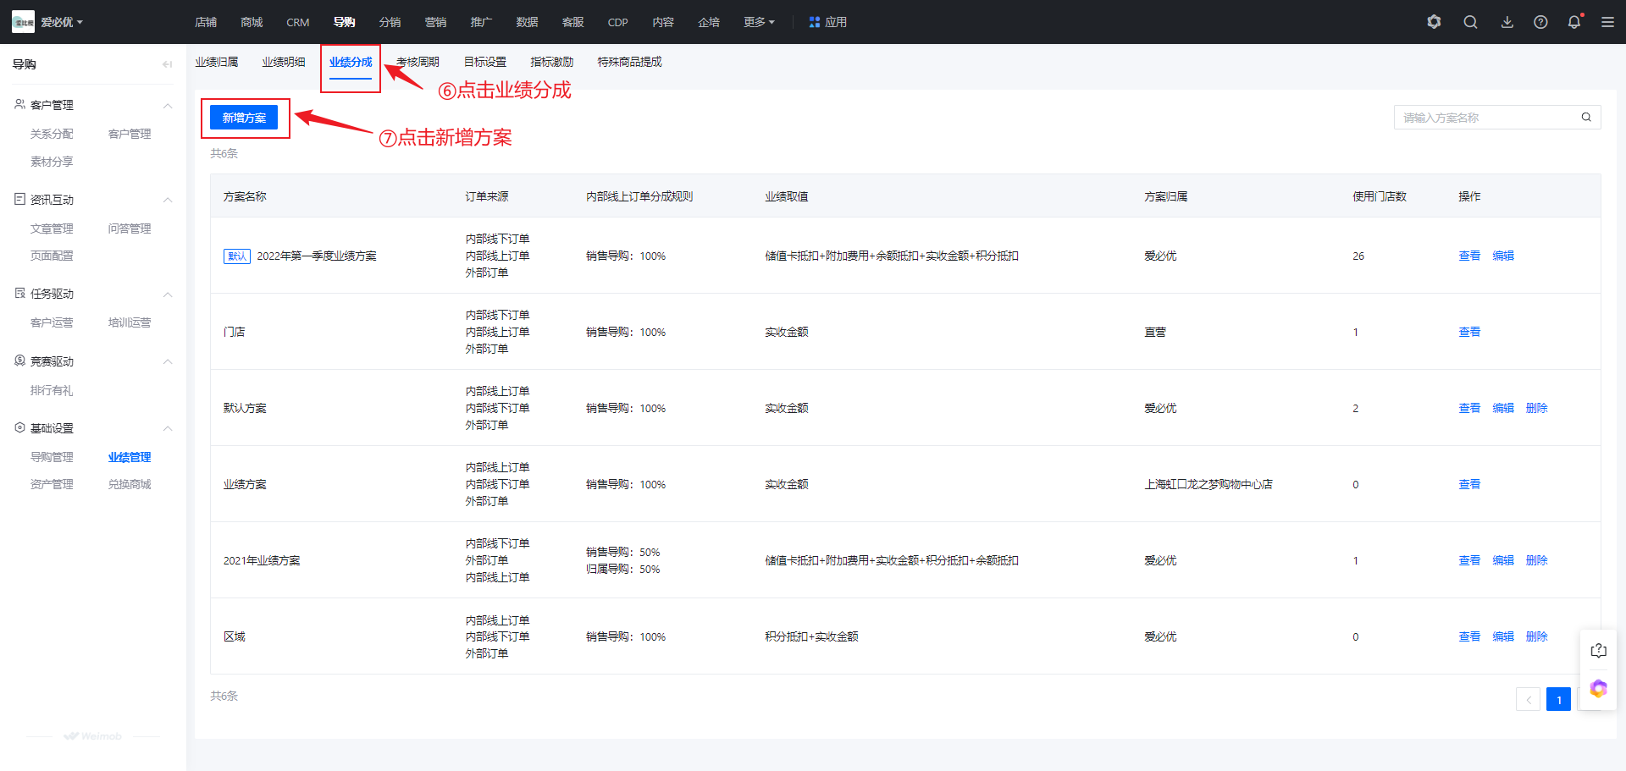Open the colorful assistant floating icon

[x=1598, y=689]
